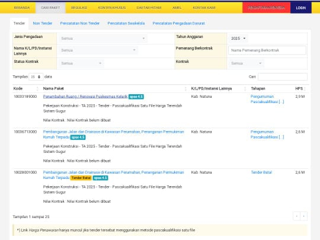This screenshot has height=240, width=320.
Task: Go to next page arrow
Action: point(303,216)
